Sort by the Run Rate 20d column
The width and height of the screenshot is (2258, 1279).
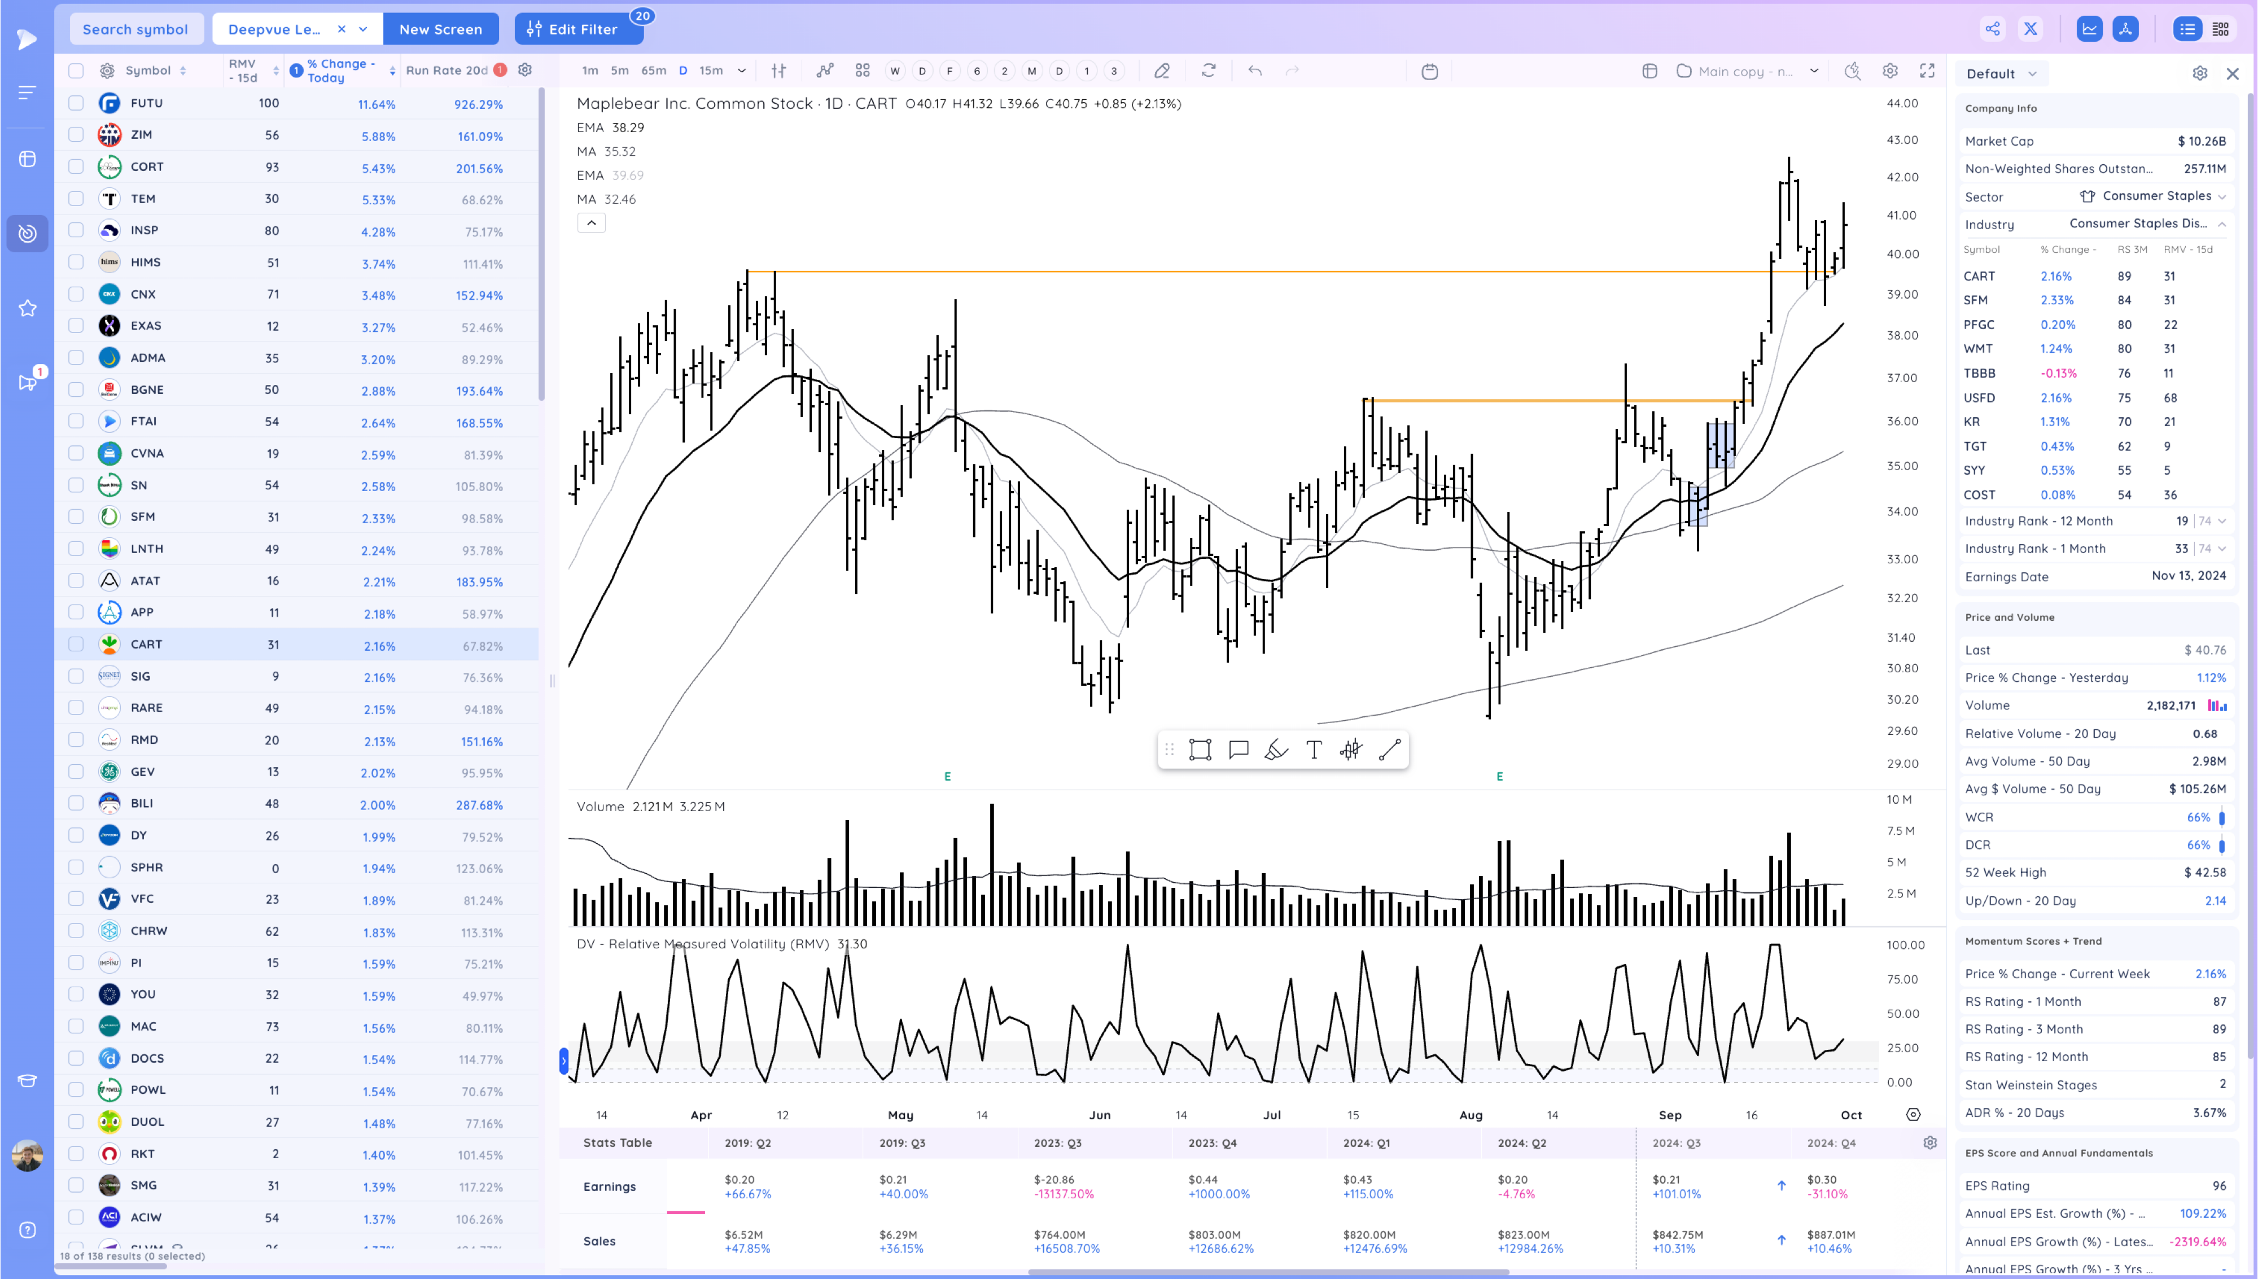pyautogui.click(x=447, y=71)
